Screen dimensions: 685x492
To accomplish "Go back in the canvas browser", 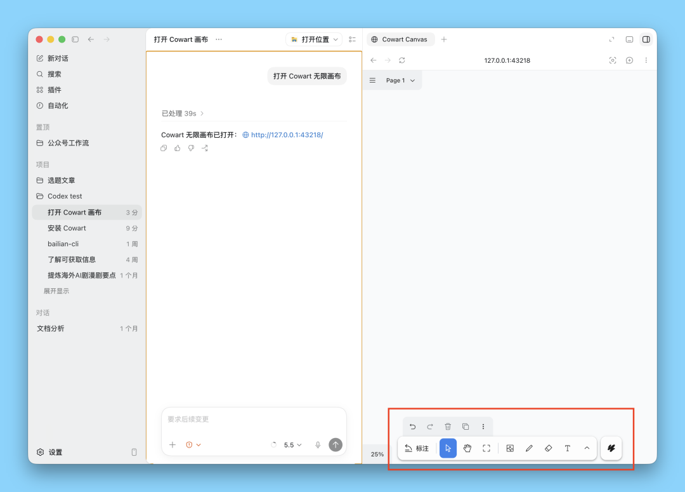I will pyautogui.click(x=374, y=60).
